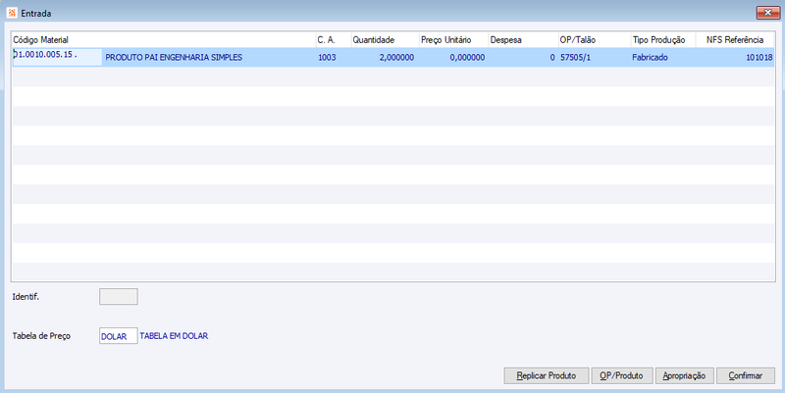This screenshot has width=785, height=393.
Task: Confirm entry with the Confirmar button
Action: [x=746, y=375]
